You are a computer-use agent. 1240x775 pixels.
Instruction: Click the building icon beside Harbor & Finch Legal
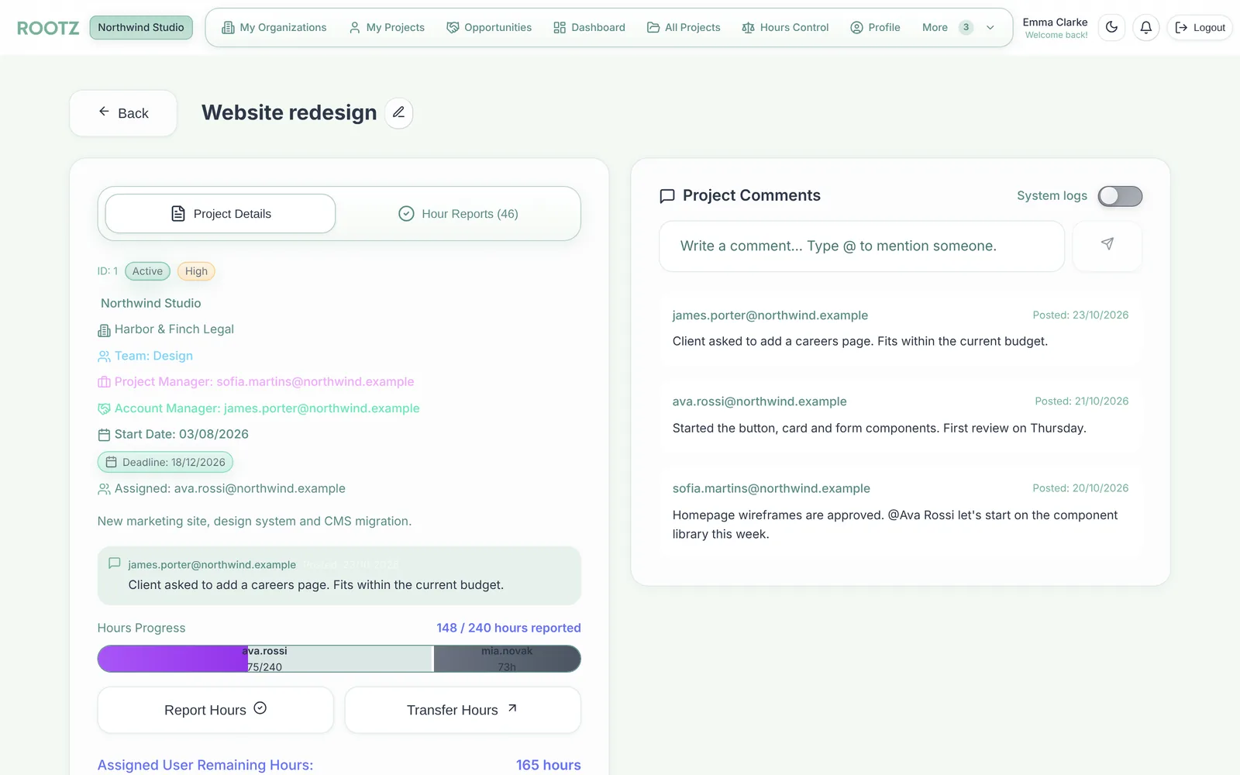click(x=104, y=330)
